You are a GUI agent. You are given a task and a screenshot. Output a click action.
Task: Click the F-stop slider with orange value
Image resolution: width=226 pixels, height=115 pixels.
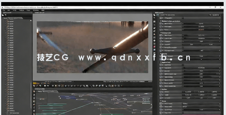[201, 30]
